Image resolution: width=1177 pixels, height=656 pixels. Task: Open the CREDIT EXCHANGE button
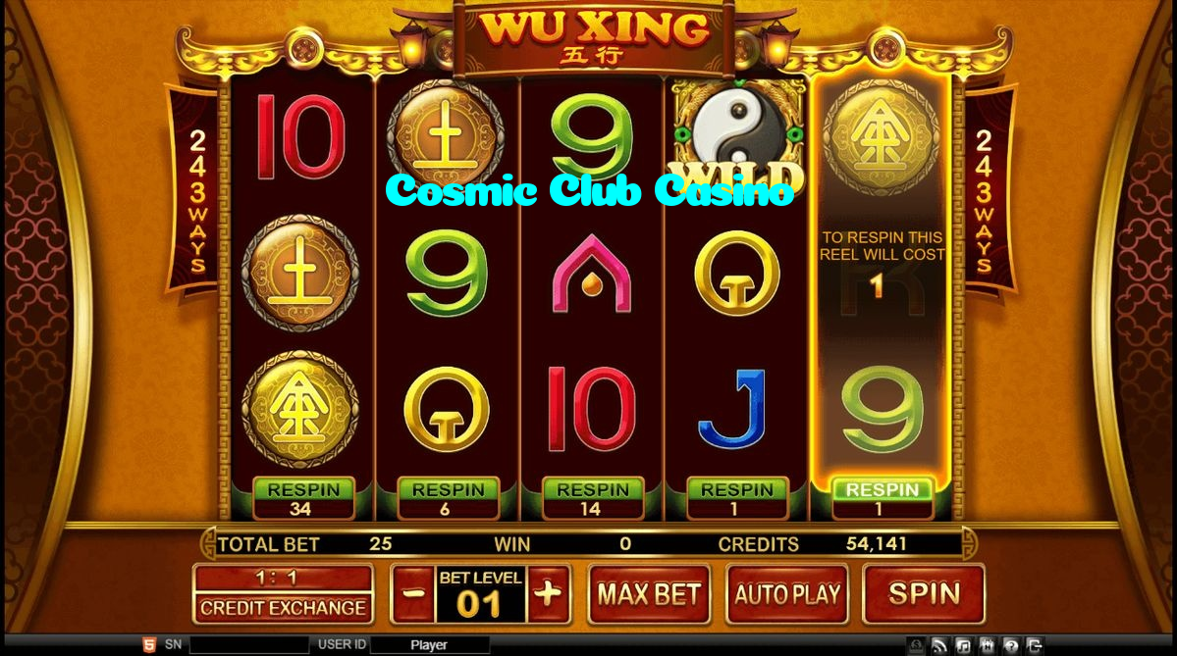point(283,594)
